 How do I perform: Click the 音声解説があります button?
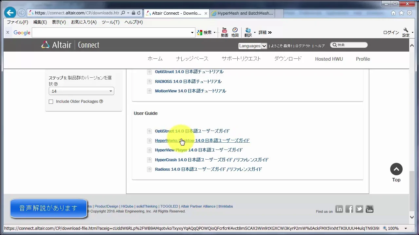click(x=48, y=208)
